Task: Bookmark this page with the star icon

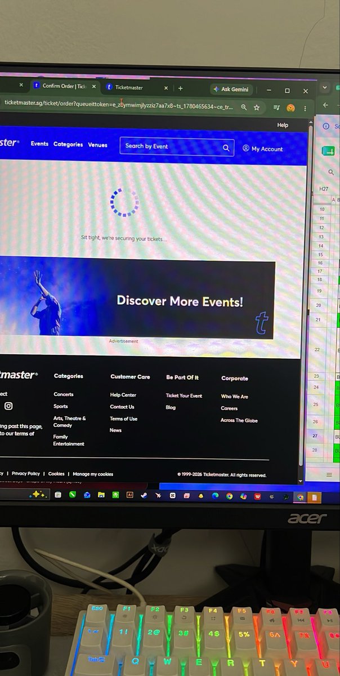Action: click(257, 107)
